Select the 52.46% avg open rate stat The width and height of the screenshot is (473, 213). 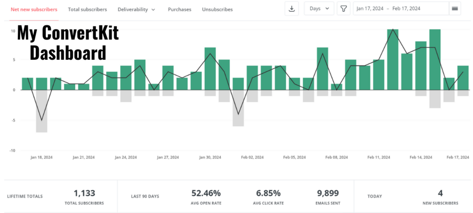pos(206,193)
